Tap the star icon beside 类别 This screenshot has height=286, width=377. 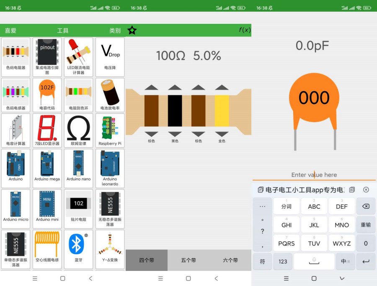pyautogui.click(x=132, y=30)
